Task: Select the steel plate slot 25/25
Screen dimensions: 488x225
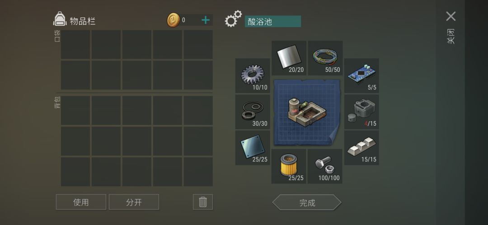Action: (253, 147)
